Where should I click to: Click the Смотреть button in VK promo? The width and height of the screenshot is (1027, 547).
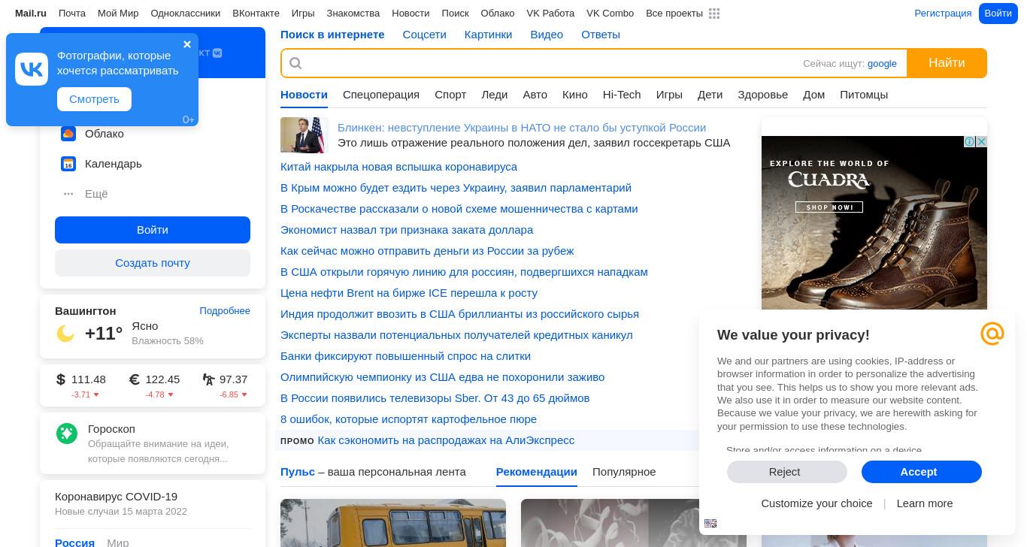click(94, 99)
